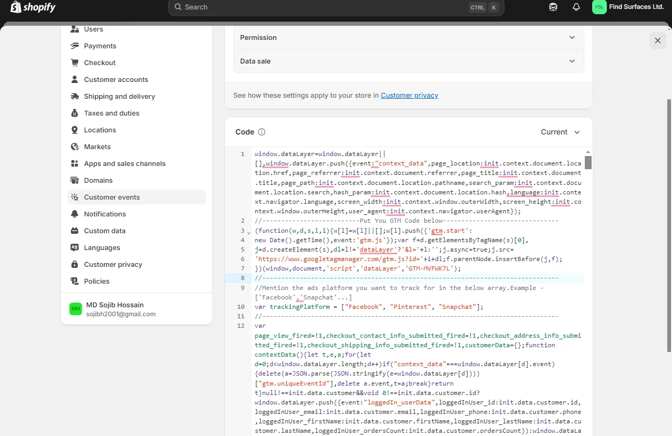672x436 pixels.
Task: Open the Current version dropdown
Action: 561,132
